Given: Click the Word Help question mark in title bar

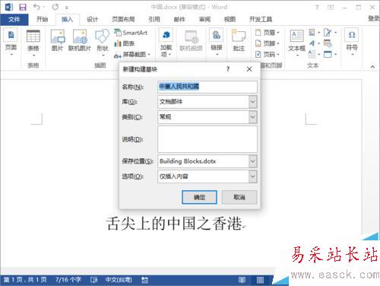Looking at the screenshot, I should [x=317, y=7].
